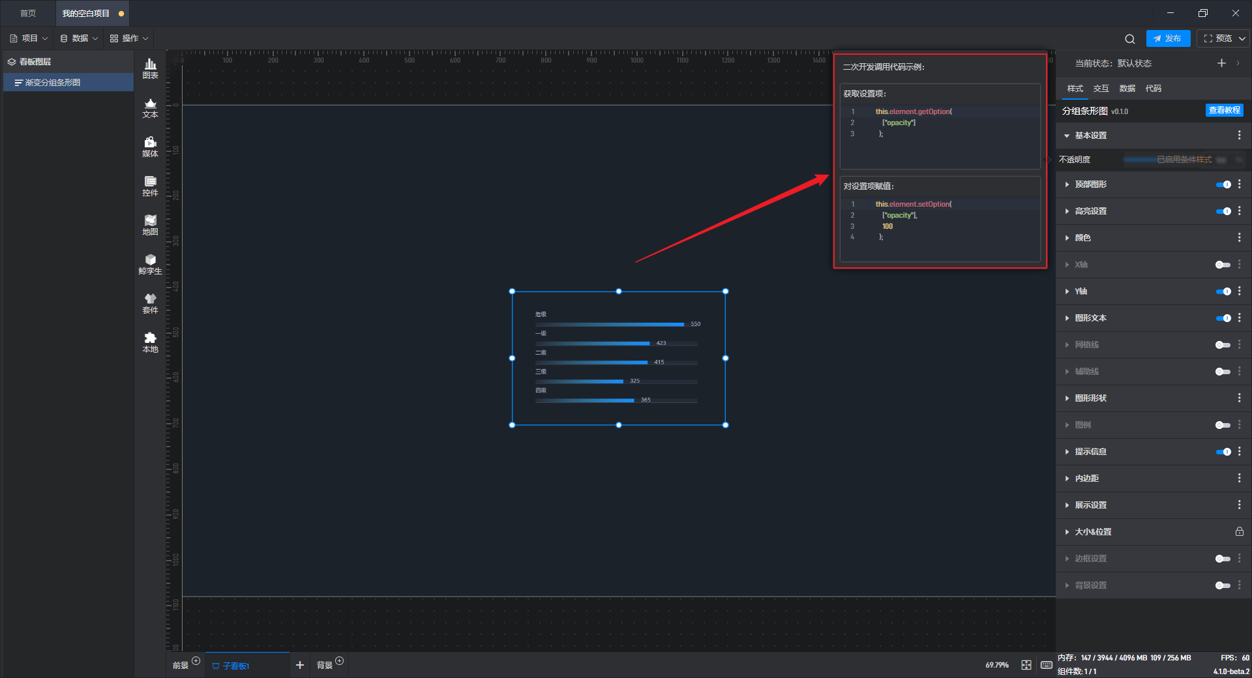
Task: Collapse the 基本设置 section
Action: tap(1067, 136)
